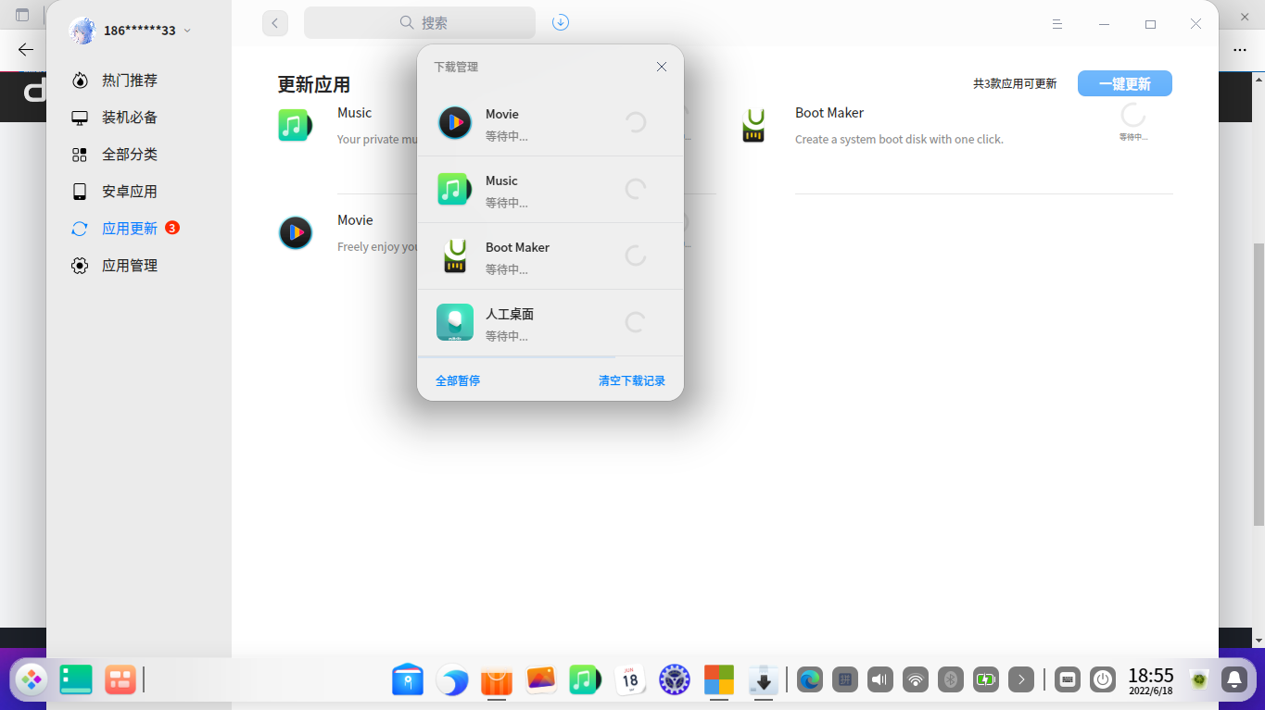Screen dimensions: 1265x710
Task: Open the four-color tile app in the dock
Action: [719, 680]
